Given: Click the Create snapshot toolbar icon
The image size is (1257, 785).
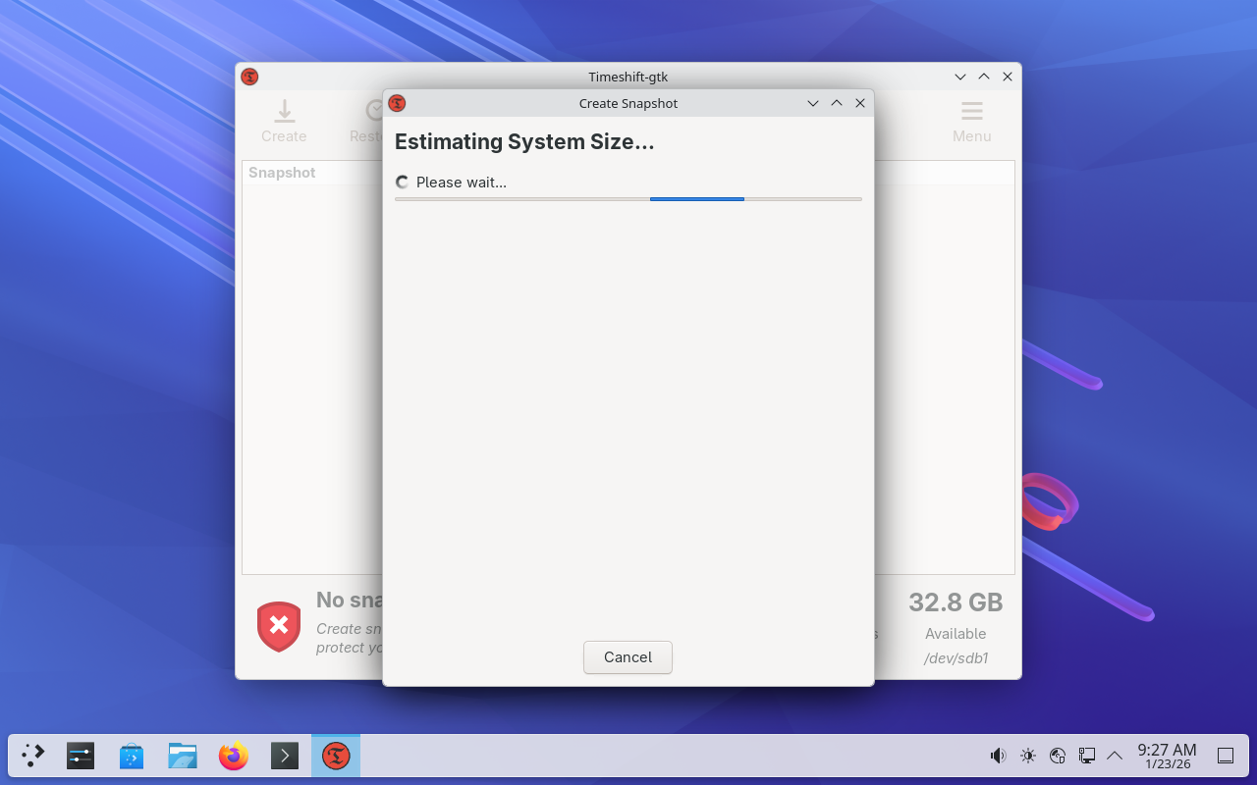Looking at the screenshot, I should [x=284, y=122].
